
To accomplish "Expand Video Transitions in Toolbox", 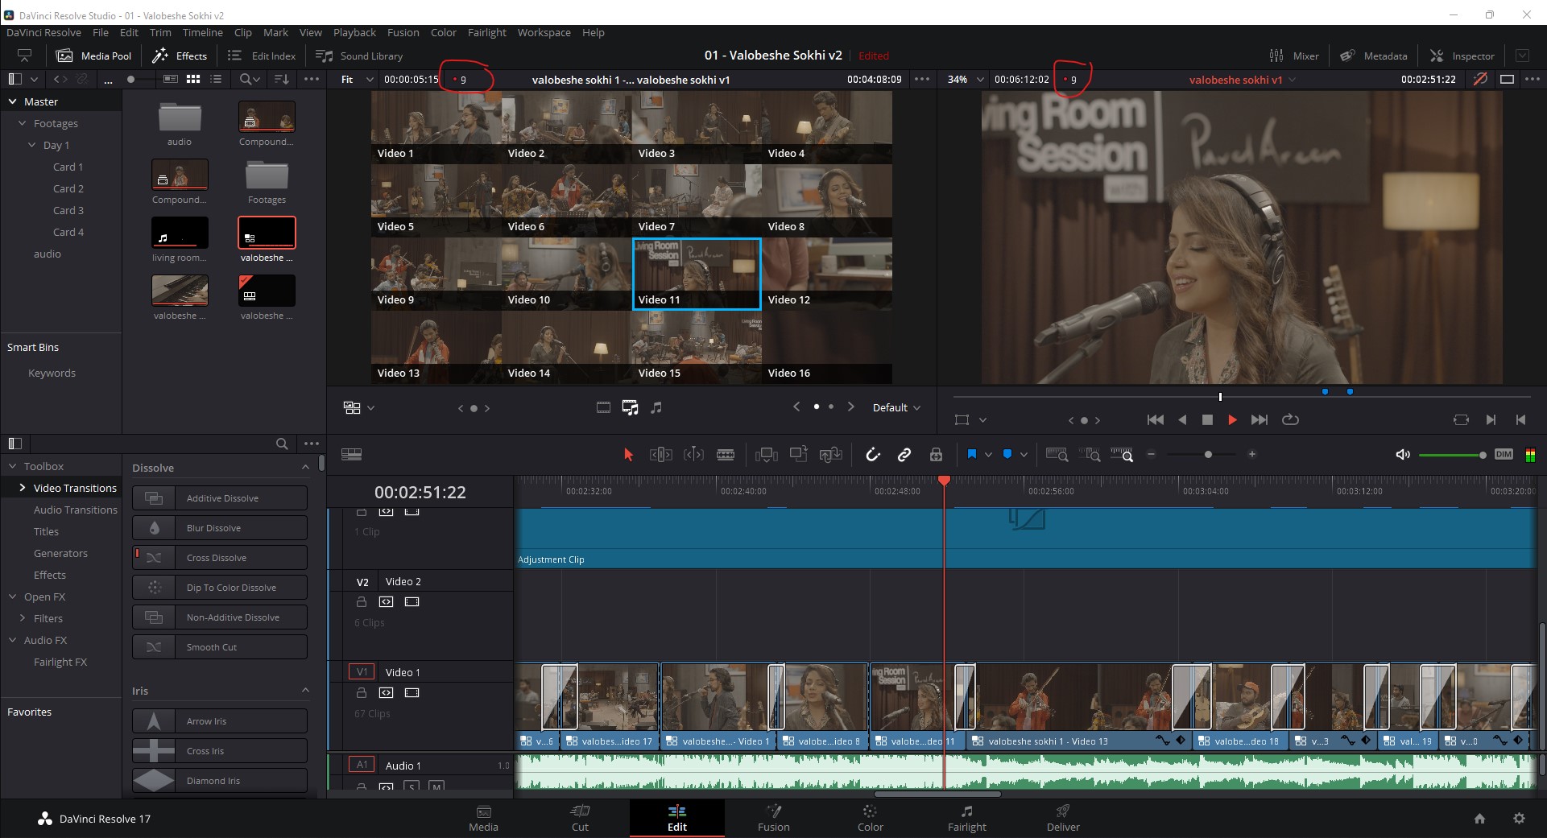I will [x=23, y=488].
